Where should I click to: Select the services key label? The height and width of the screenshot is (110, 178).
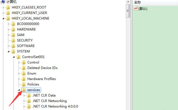[34, 90]
